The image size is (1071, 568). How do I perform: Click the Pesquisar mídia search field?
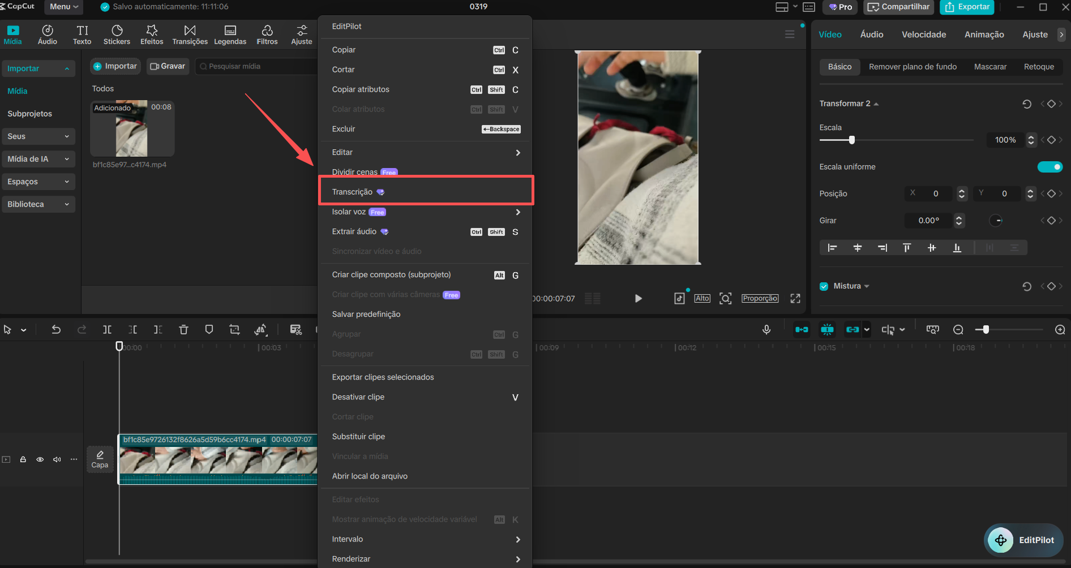[256, 66]
